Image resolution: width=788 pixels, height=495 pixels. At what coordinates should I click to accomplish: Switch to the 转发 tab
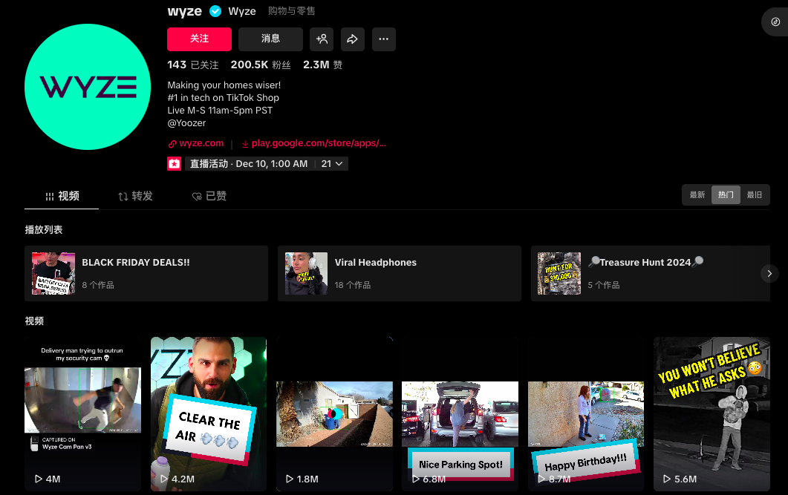(134, 195)
